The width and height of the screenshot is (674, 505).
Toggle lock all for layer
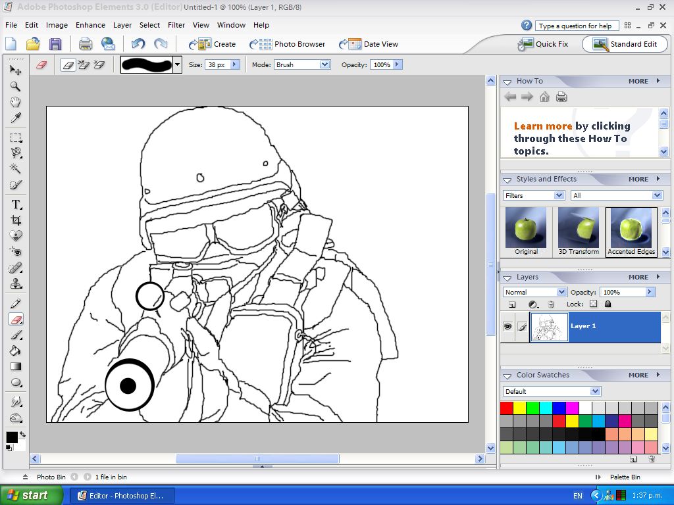[x=608, y=304]
